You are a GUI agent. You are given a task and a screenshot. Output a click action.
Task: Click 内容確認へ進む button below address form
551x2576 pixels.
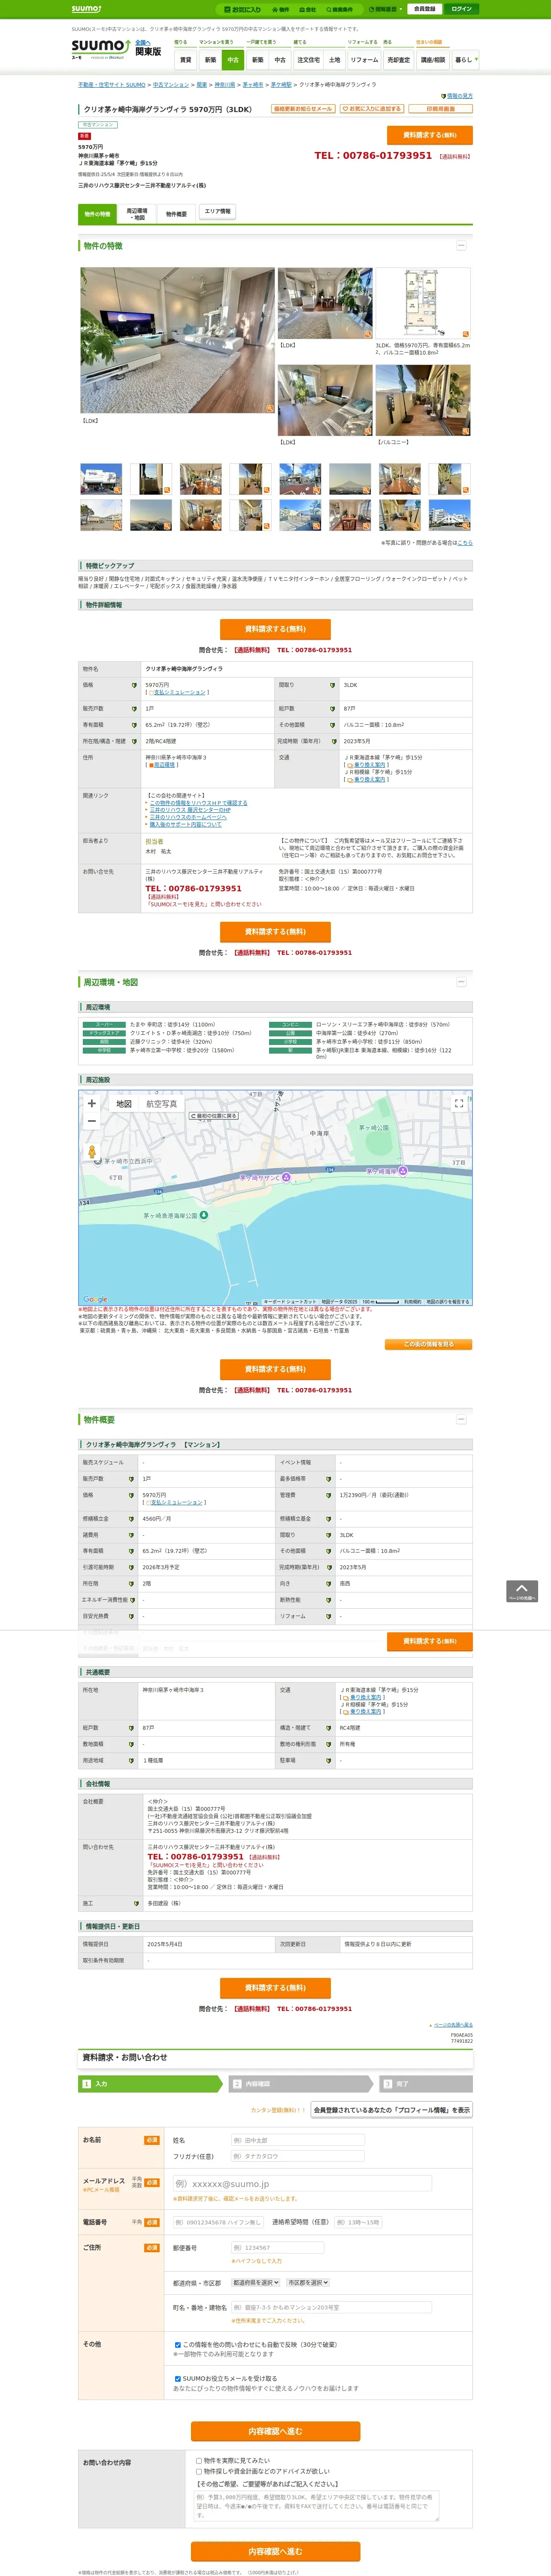pyautogui.click(x=275, y=2431)
